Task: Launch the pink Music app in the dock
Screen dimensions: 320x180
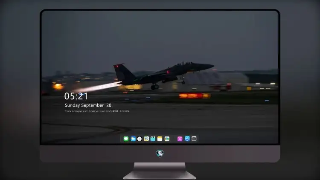Action: (180, 139)
